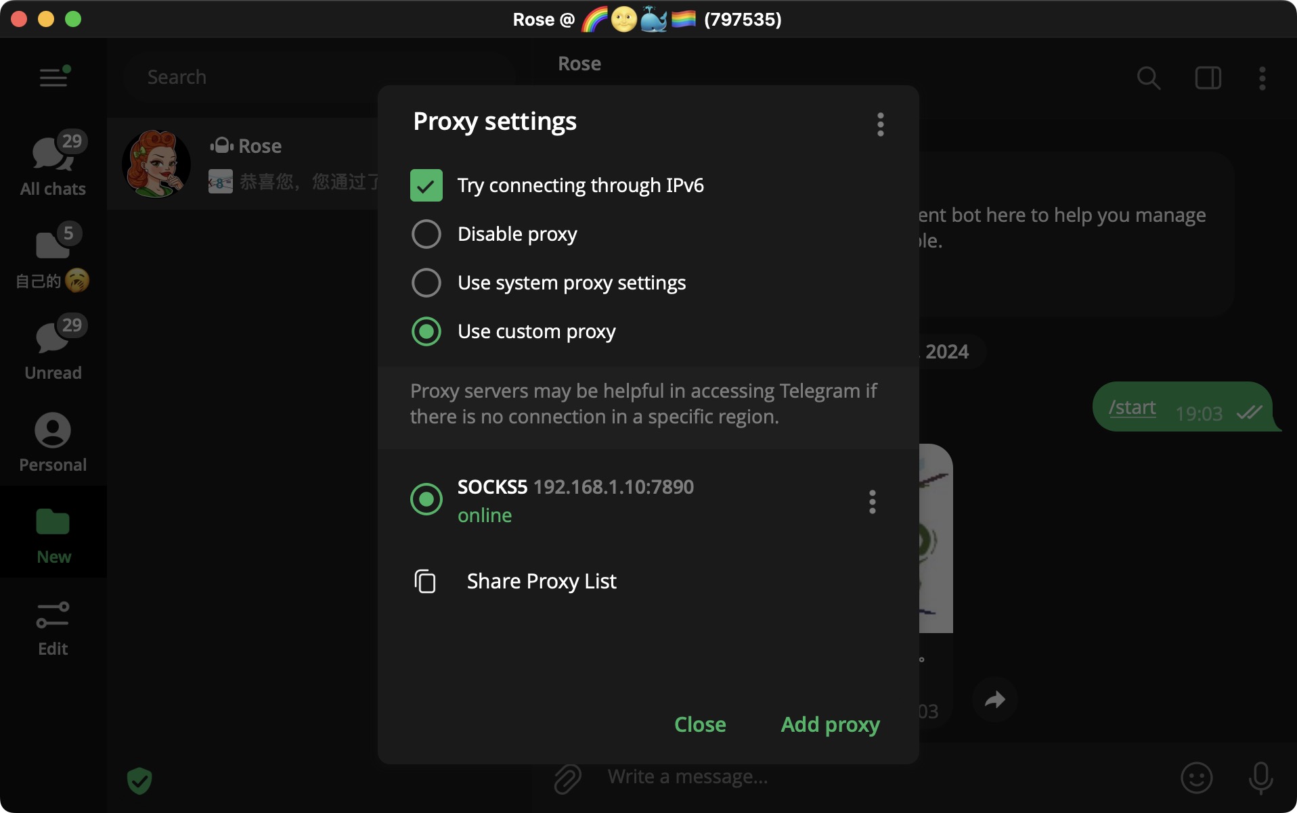Click the green shield connection status icon
The image size is (1297, 813).
click(x=139, y=781)
